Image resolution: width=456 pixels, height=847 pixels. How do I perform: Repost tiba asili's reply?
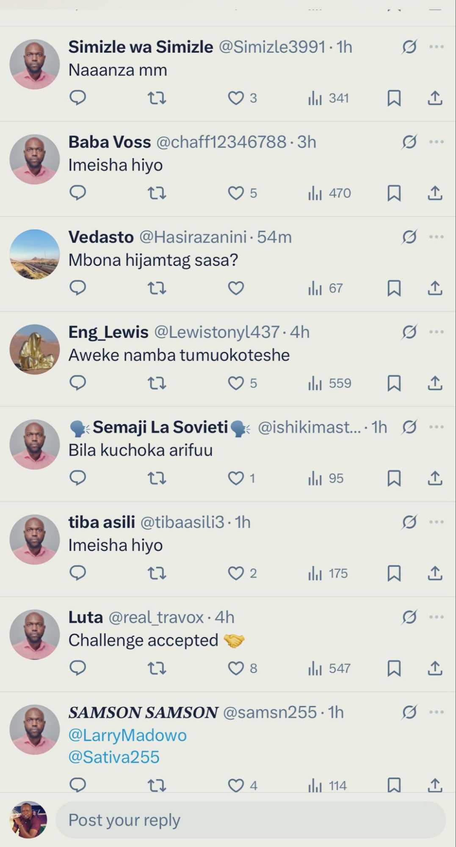(x=157, y=573)
